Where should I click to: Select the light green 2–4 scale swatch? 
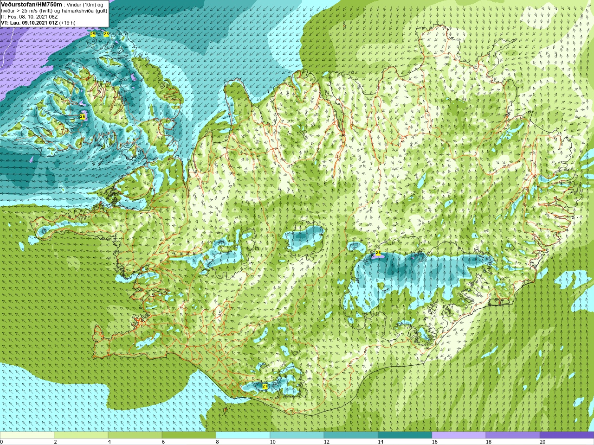coord(81,435)
